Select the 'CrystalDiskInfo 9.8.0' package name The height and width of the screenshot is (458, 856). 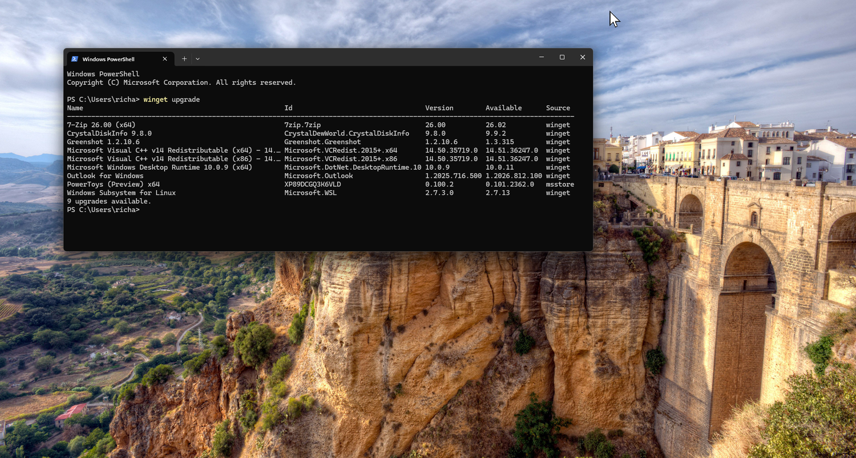(x=109, y=133)
